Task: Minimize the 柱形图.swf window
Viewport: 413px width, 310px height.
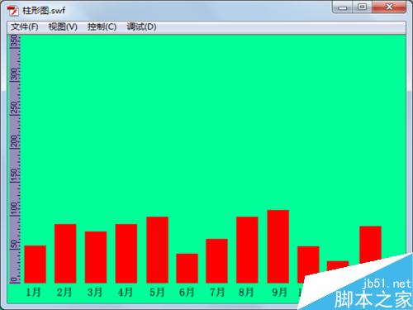Action: 343,7
